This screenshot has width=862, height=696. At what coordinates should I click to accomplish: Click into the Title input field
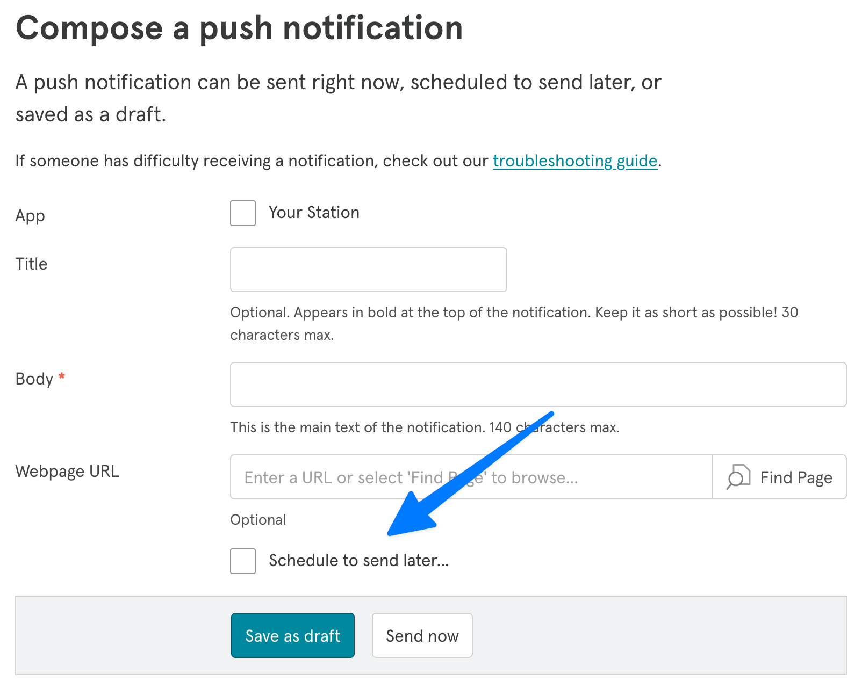(x=368, y=270)
